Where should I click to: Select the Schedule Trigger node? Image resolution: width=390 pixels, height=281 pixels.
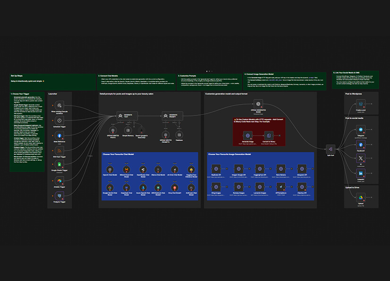(60, 121)
